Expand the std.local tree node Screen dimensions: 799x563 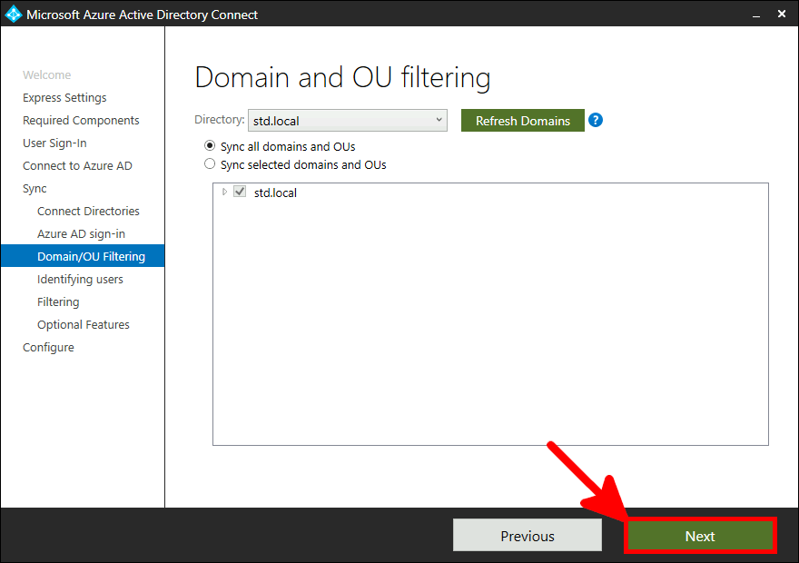(x=225, y=192)
